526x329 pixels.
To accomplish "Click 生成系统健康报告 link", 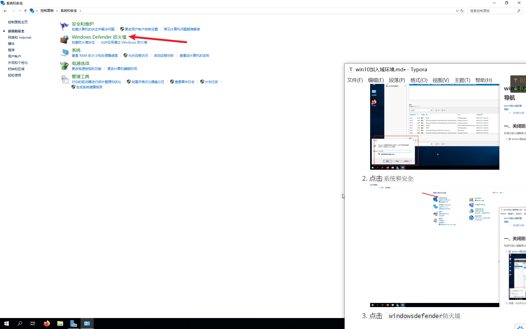I will coord(89,87).
